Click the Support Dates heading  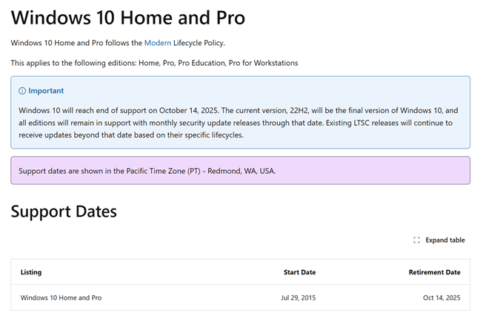point(64,212)
